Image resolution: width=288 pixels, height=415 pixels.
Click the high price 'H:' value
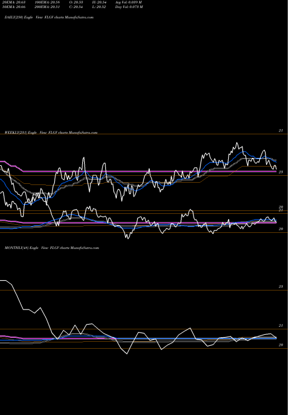coord(99,2)
